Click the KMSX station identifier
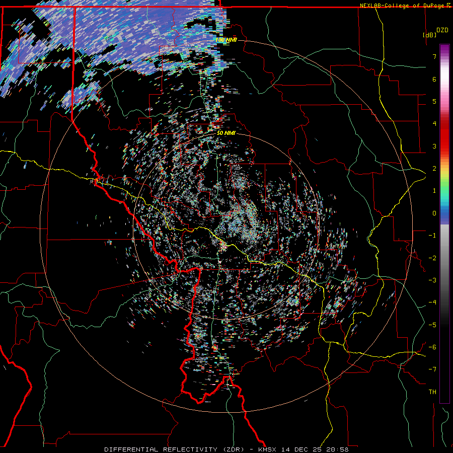Viewport: 453px width, 453px height. click(267, 449)
